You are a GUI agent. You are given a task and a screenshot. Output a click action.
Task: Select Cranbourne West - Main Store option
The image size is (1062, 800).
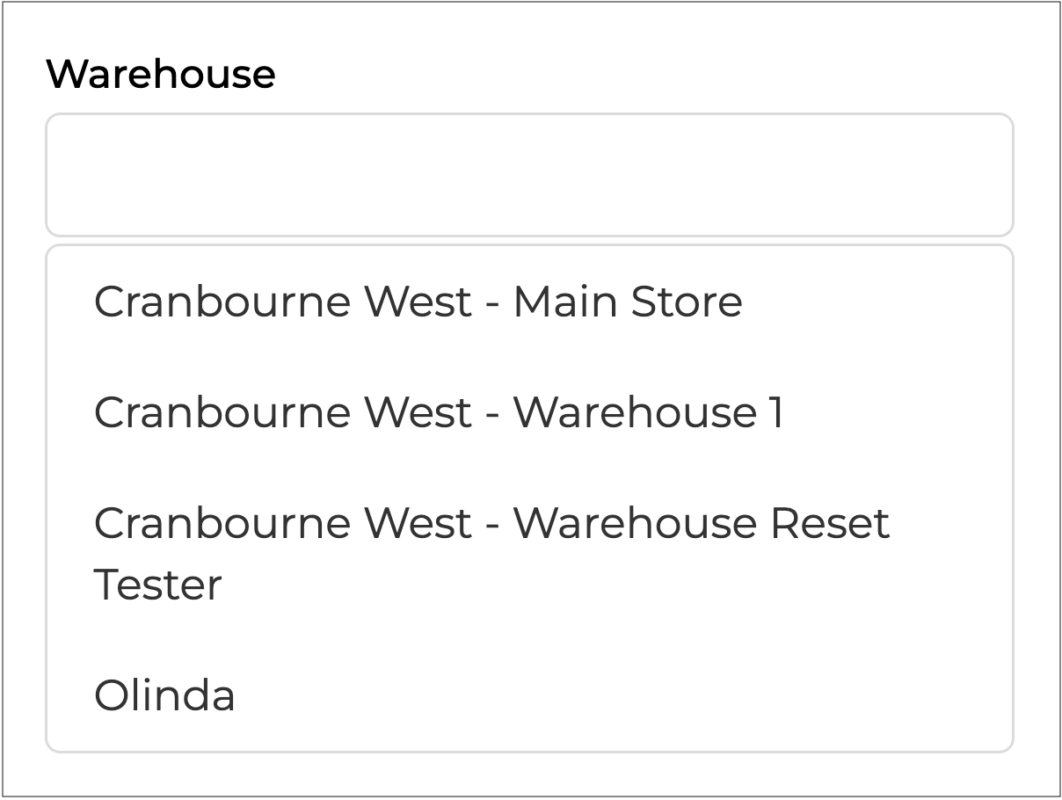pyautogui.click(x=418, y=302)
